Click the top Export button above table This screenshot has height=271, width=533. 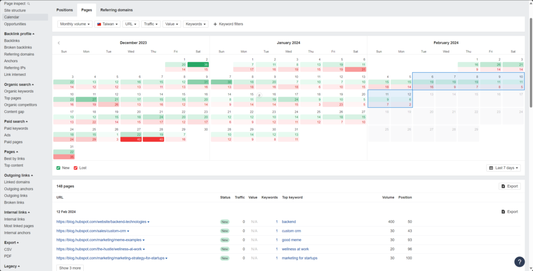(509, 186)
